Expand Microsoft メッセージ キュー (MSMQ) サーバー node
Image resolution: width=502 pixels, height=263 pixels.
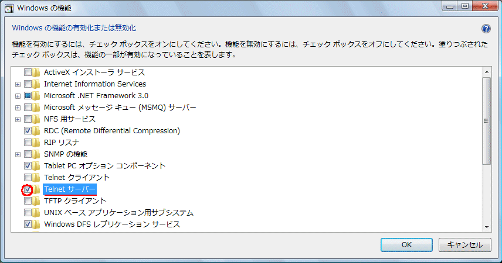pyautogui.click(x=18, y=108)
